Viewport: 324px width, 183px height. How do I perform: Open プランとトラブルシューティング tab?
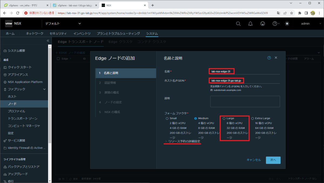118,33
